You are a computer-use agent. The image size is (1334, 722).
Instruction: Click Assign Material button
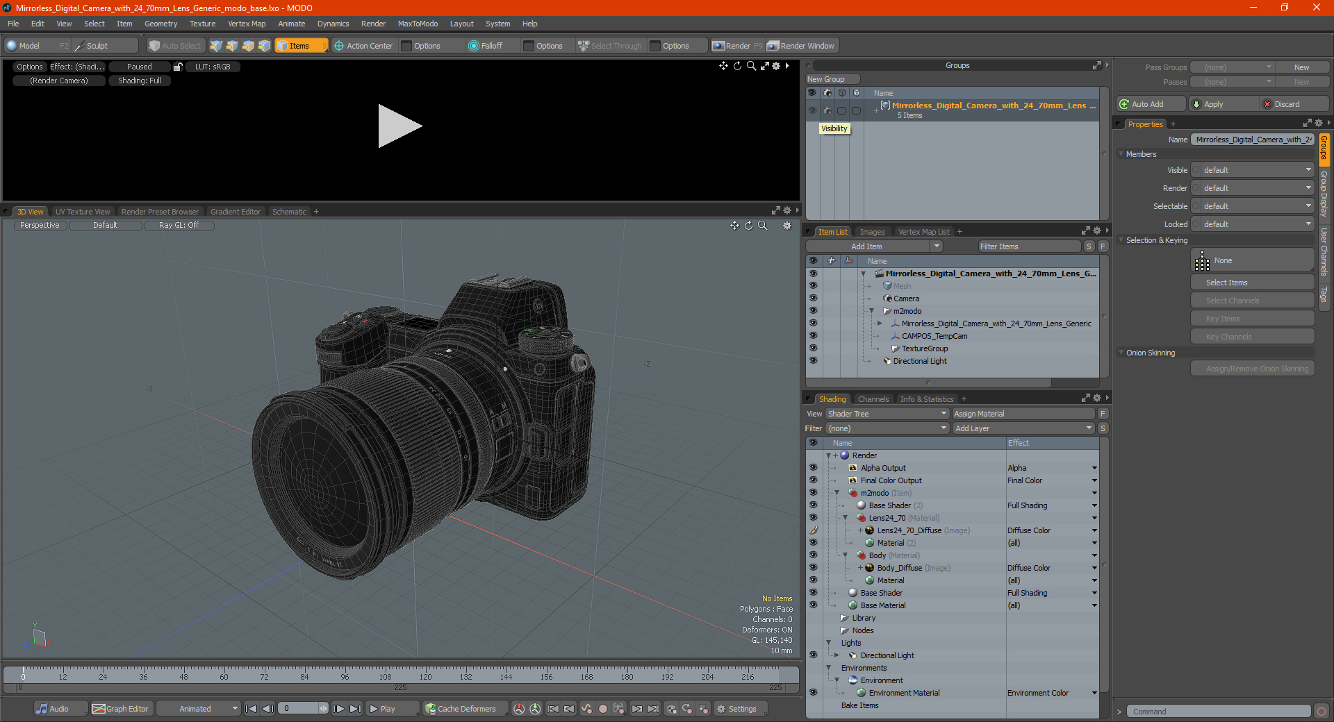pos(1023,414)
